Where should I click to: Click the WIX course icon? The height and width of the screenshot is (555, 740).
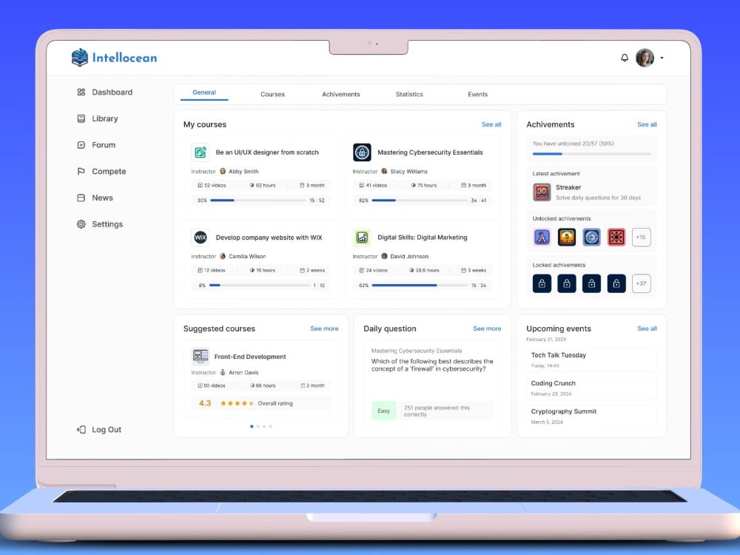pos(201,238)
